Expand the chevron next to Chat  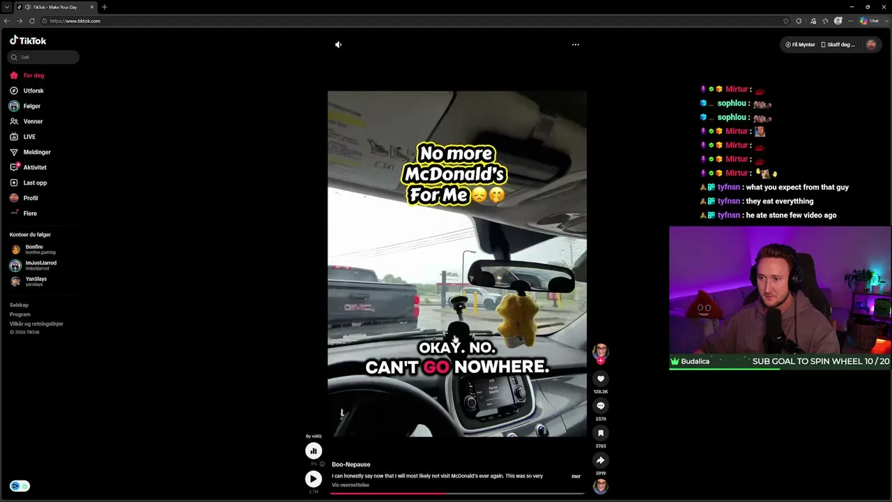885,21
